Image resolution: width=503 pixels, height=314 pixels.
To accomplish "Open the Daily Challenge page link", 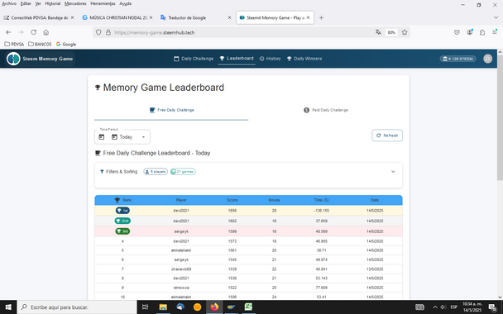I will click(194, 59).
